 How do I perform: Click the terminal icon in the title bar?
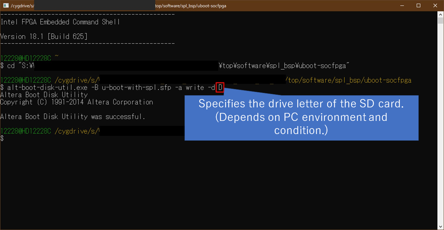(6, 6)
